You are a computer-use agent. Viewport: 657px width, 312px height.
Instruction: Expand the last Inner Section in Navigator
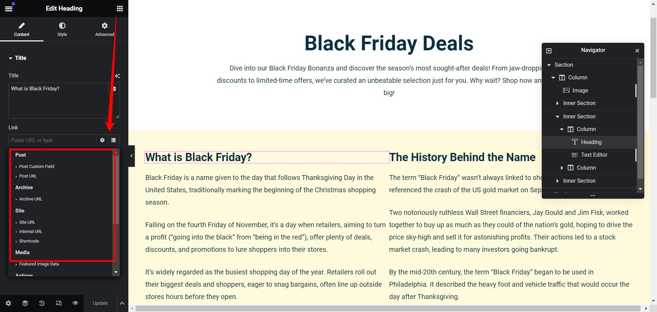click(557, 181)
